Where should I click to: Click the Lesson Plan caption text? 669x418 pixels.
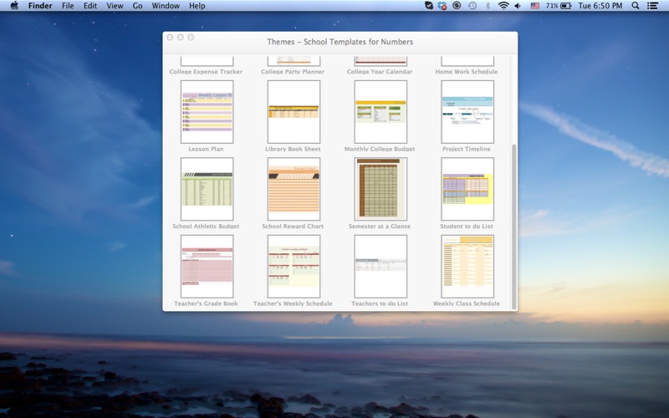pos(206,149)
